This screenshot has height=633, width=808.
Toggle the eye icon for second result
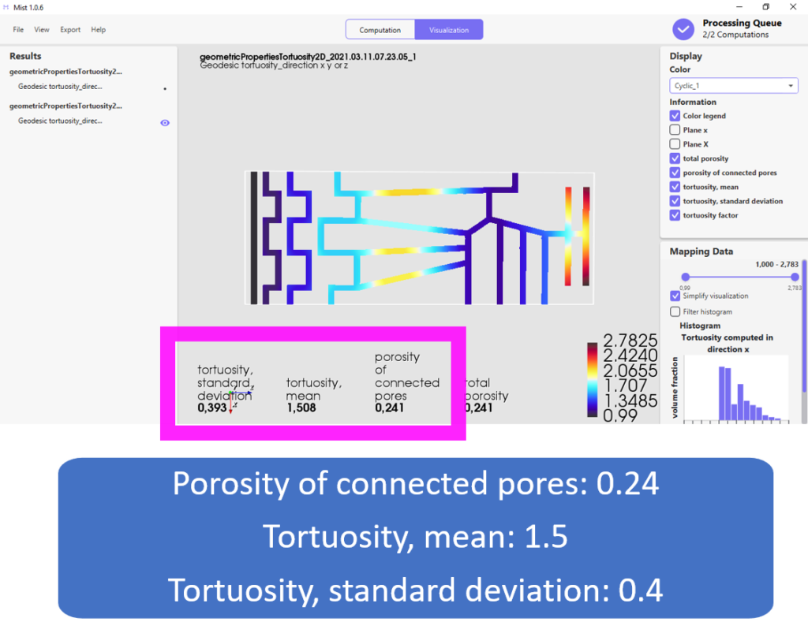coord(165,122)
